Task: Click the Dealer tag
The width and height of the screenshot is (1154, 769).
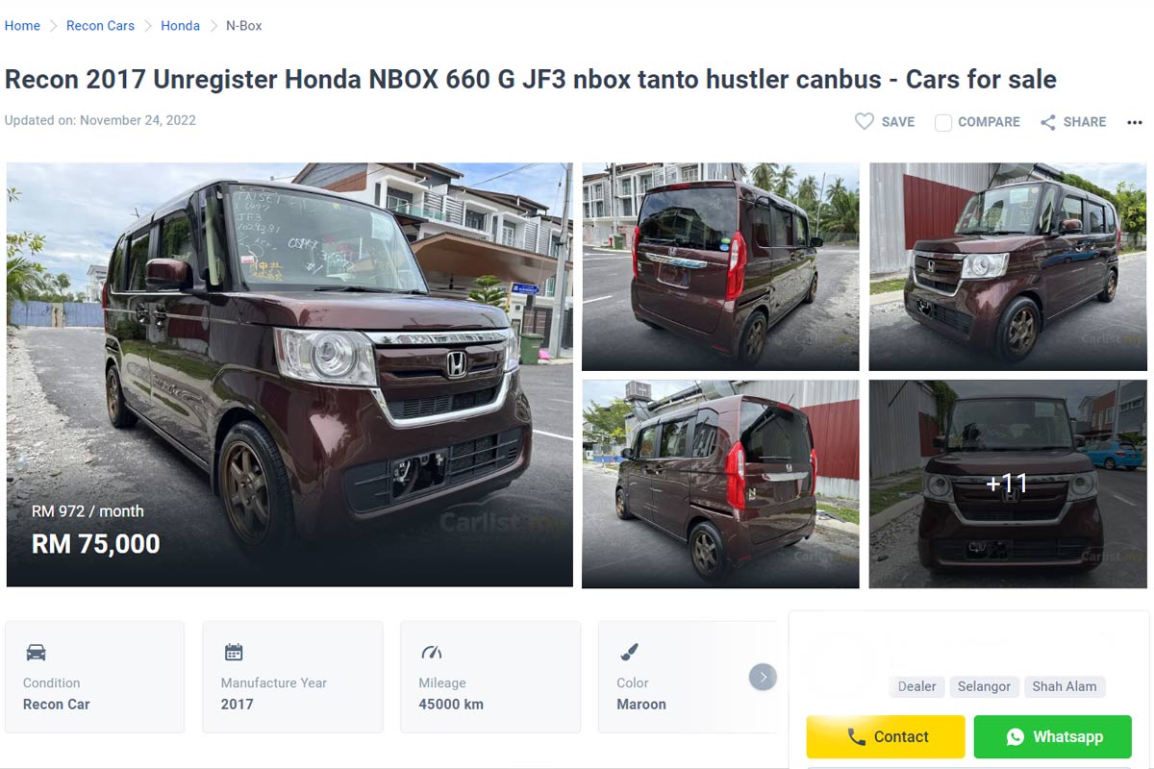Action: click(916, 686)
